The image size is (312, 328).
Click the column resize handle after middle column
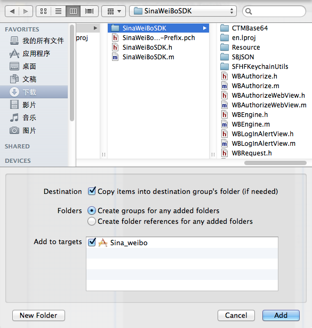pos(213,154)
